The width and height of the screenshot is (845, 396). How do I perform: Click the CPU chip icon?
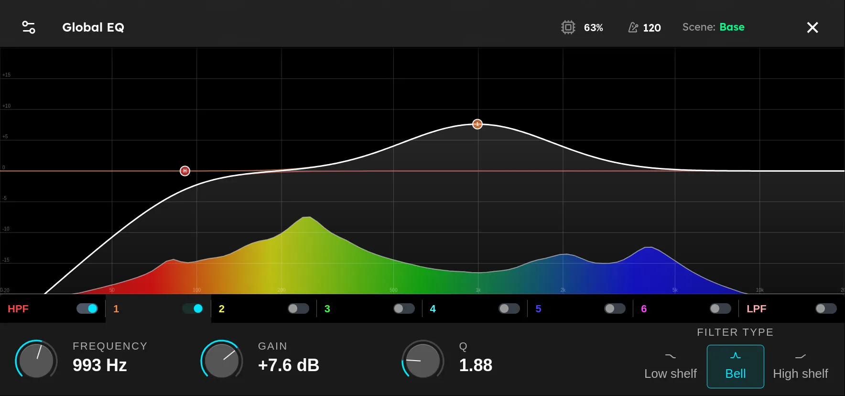pos(568,27)
